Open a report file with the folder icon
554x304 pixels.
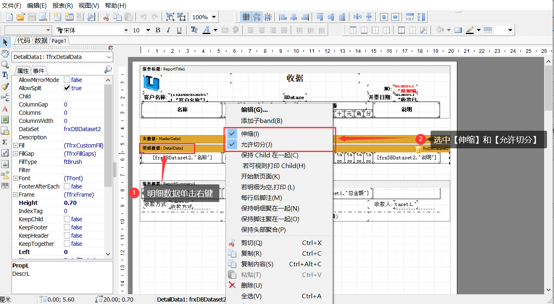pyautogui.click(x=21, y=17)
